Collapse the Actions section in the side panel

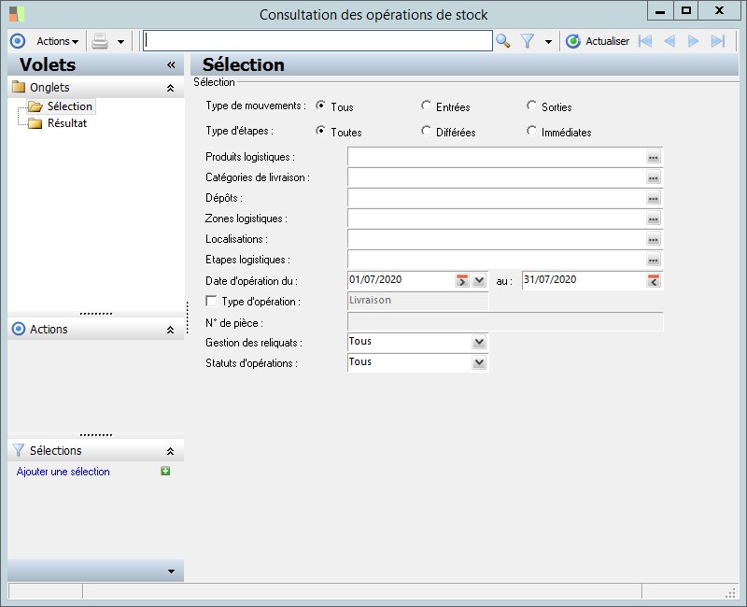170,330
